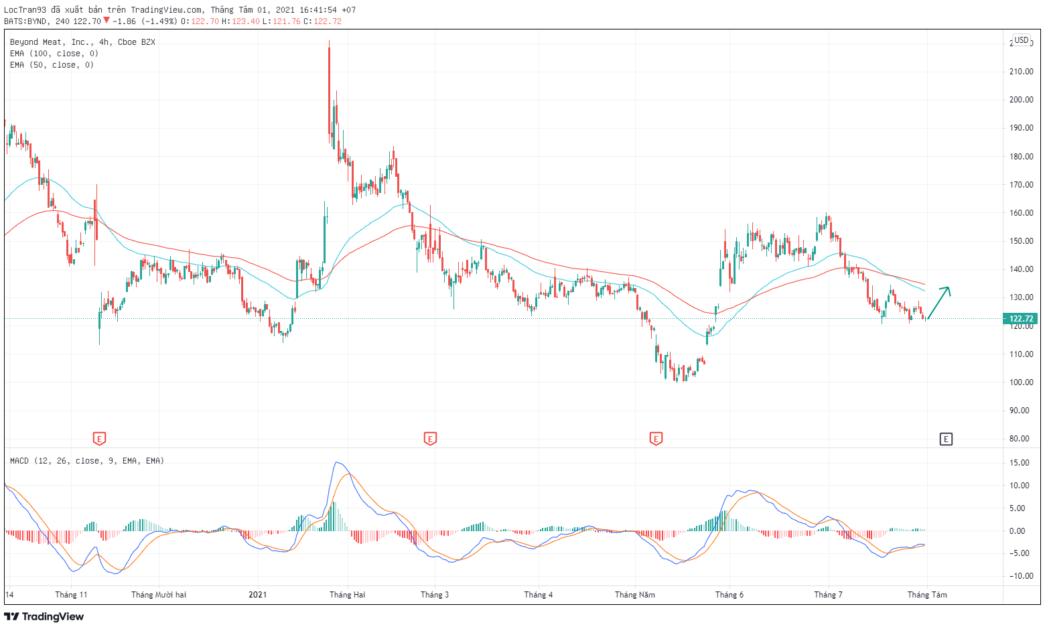Click the header close value C:122.72
1045x629 pixels.
tap(322, 21)
